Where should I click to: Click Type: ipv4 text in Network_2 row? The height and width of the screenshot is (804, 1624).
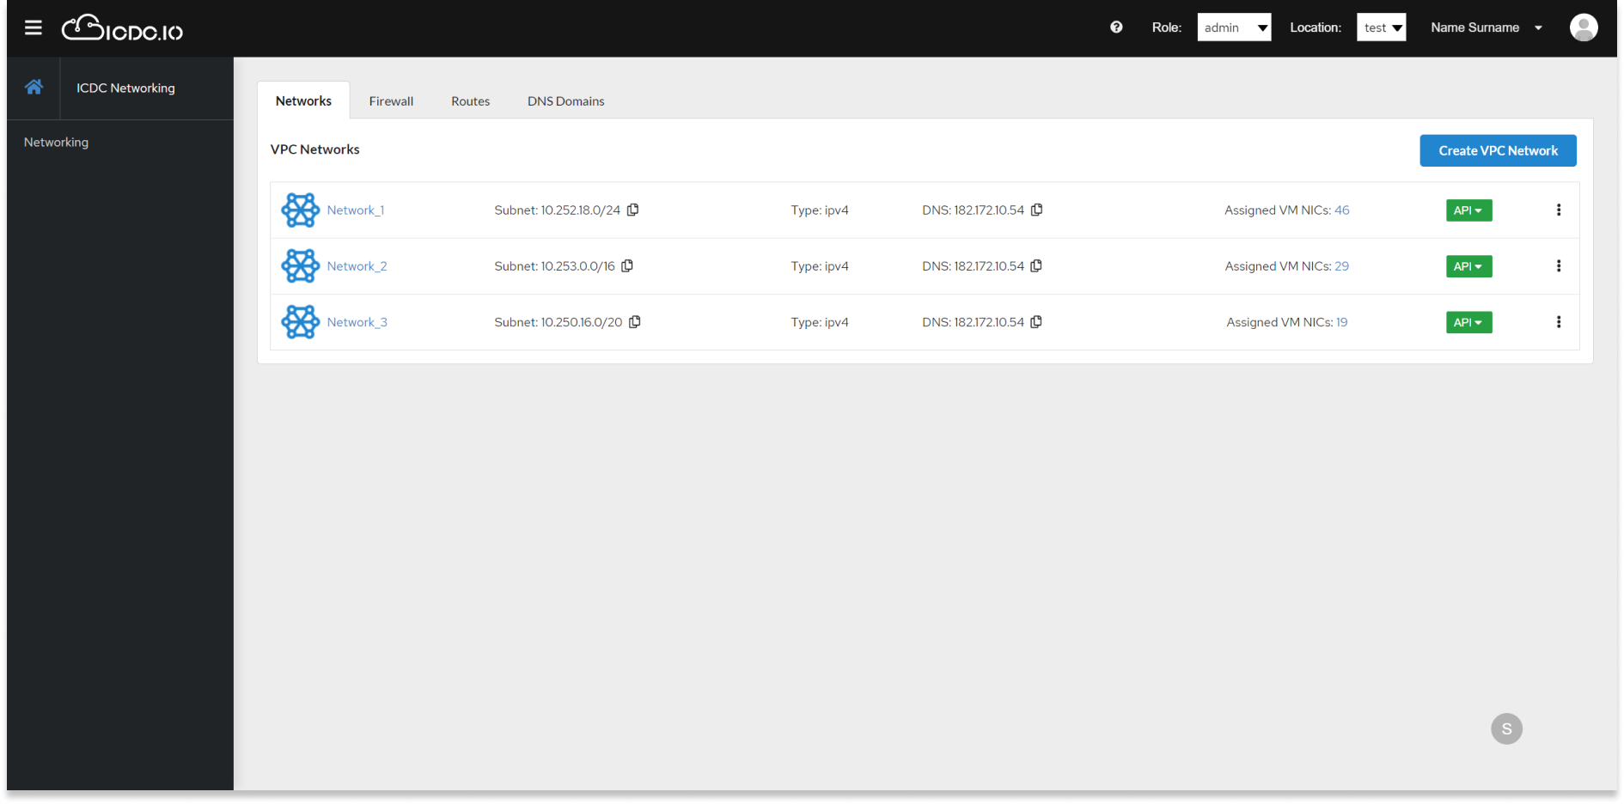click(819, 266)
